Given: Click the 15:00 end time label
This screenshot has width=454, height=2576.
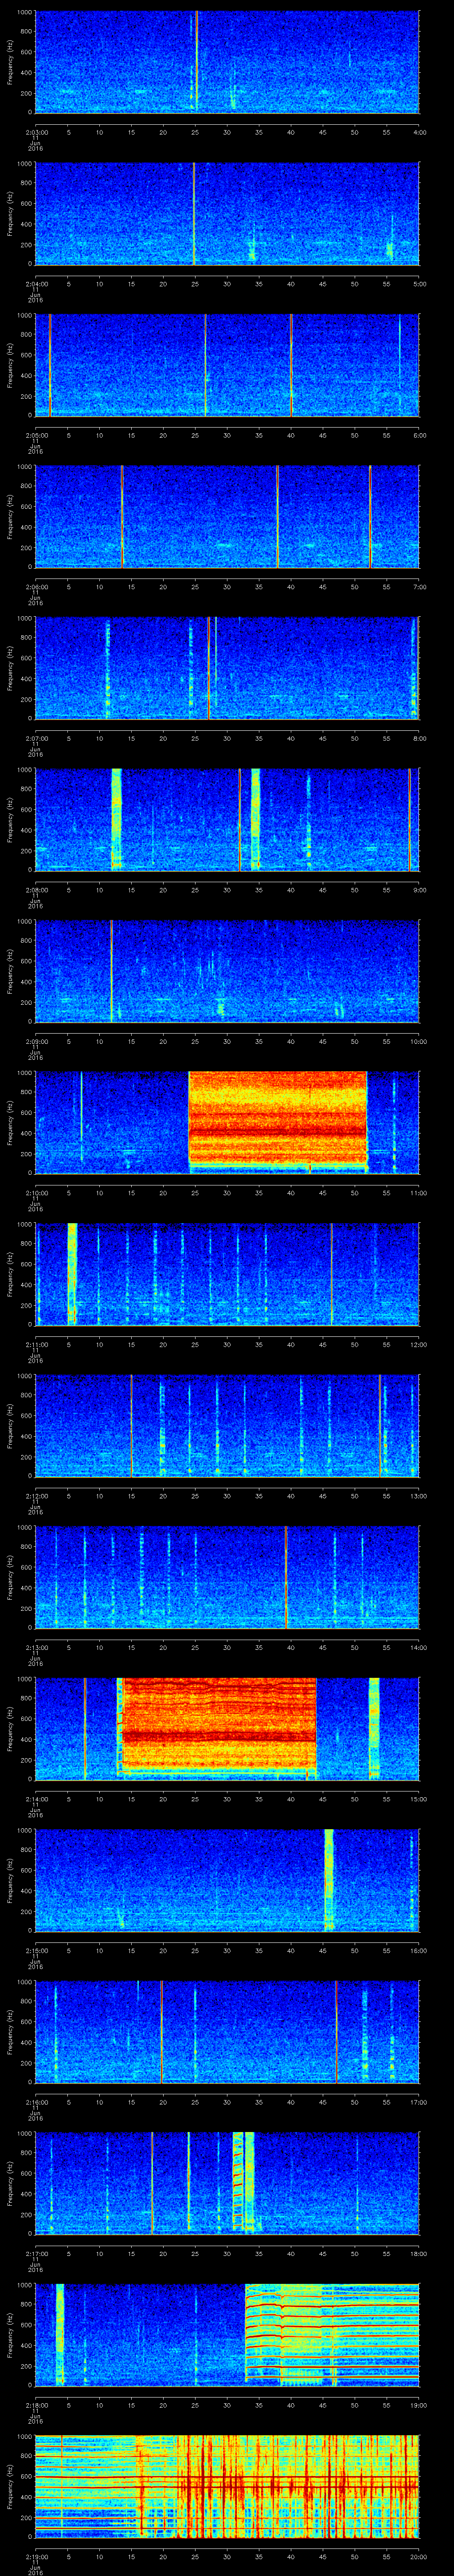Looking at the screenshot, I should coord(419,1799).
